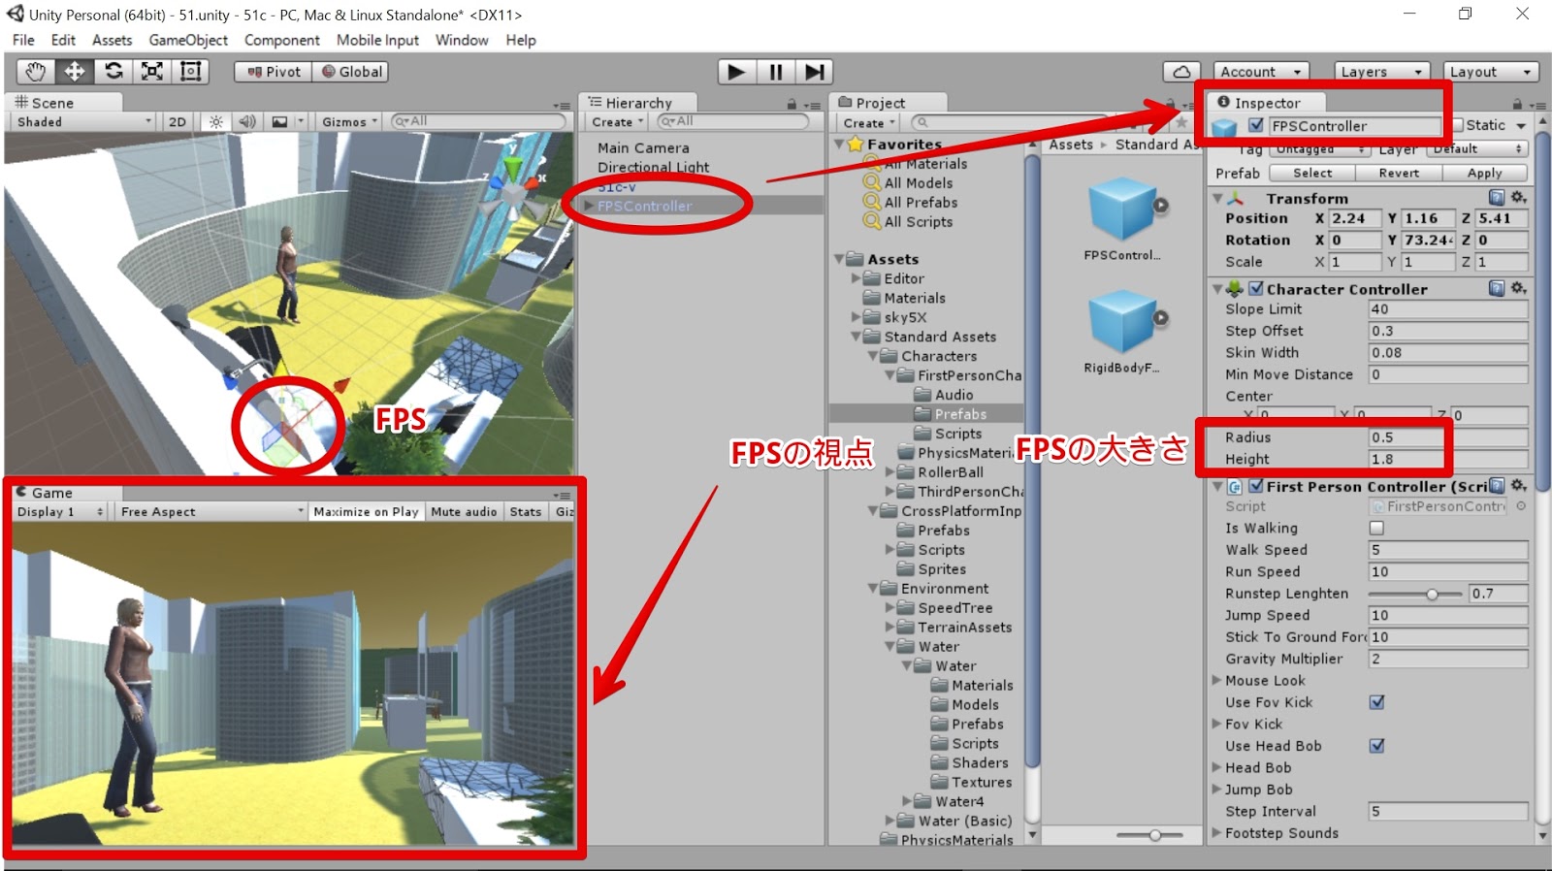Open Layers dropdown
The image size is (1552, 871).
click(x=1381, y=72)
